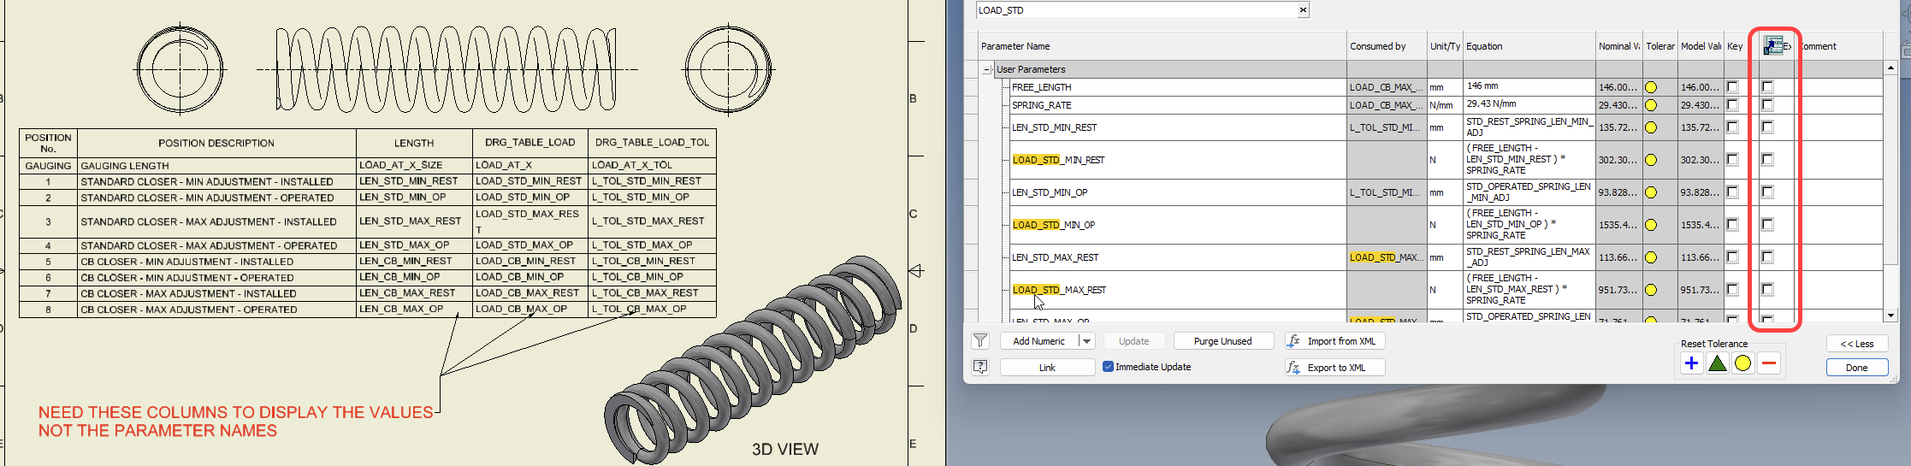This screenshot has width=1911, height=466.
Task: Check the Key box for SPRING_RATE
Action: click(1732, 105)
